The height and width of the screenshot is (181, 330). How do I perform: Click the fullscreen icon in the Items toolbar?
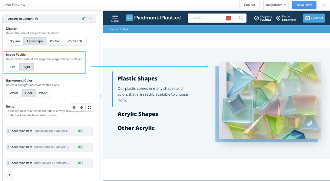[89, 108]
